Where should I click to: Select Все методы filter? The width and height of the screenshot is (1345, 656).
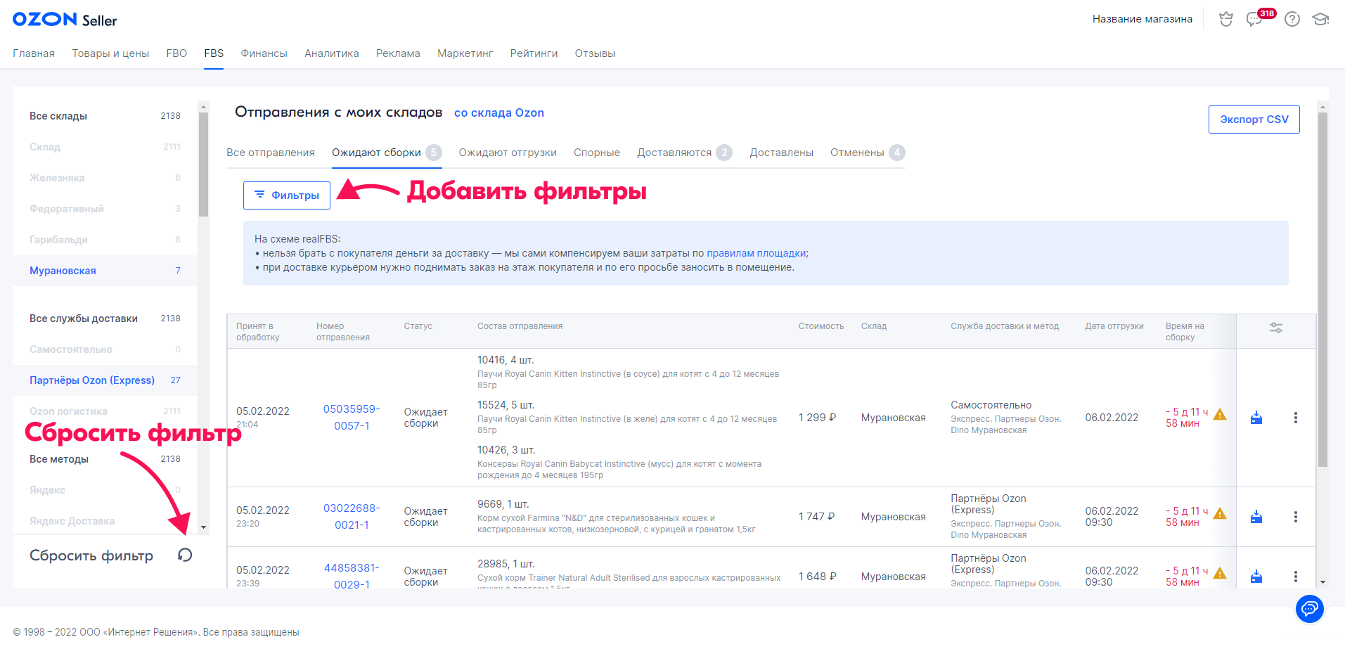[x=105, y=459]
